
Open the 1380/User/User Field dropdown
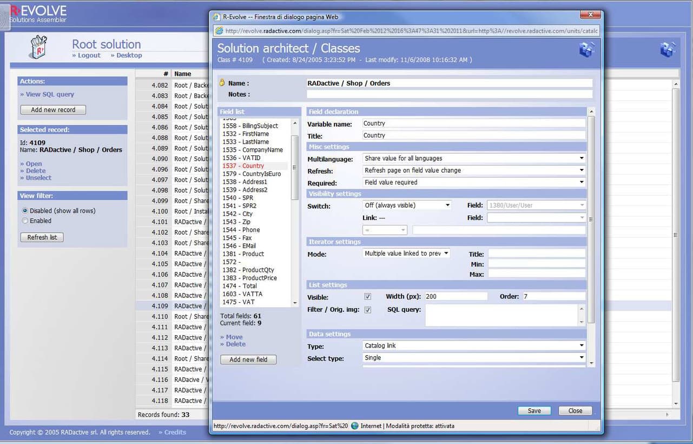(x=536, y=205)
